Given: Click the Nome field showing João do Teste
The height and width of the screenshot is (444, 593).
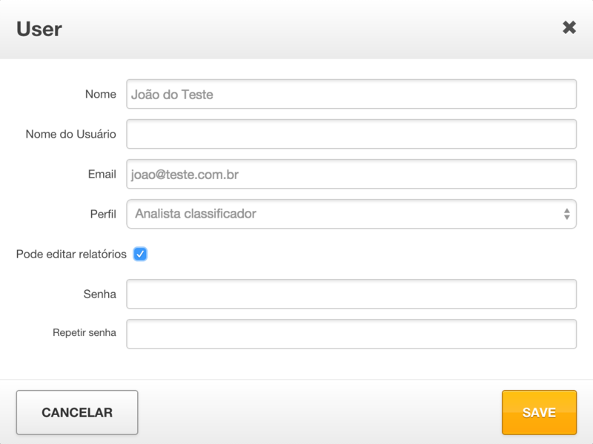Looking at the screenshot, I should coord(351,94).
